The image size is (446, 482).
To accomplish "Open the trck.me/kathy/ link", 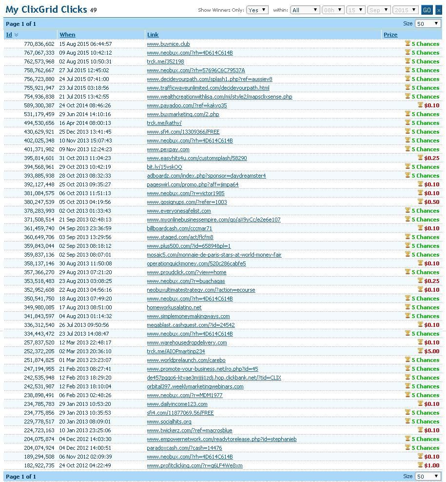I will coord(164,123).
